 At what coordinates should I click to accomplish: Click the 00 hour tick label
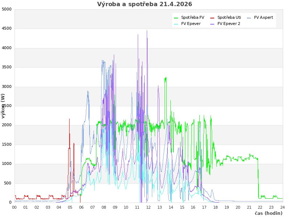pos(14,207)
